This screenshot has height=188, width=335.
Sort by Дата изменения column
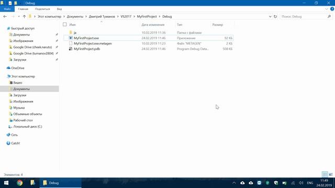pos(153,25)
